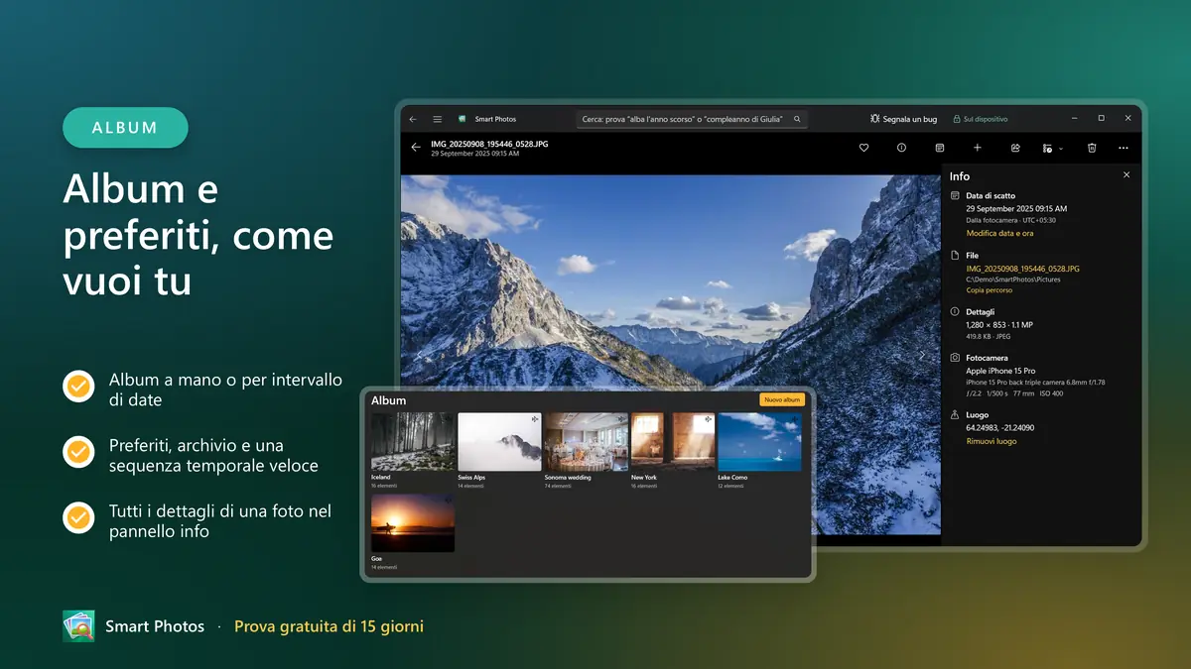Open the notes caption icon in toolbar
Screen dimensions: 1191x669
tap(940, 148)
